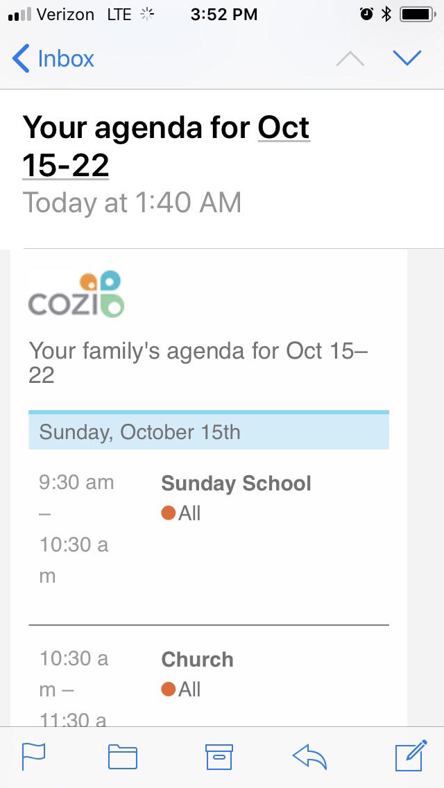The width and height of the screenshot is (444, 788).
Task: Tap the Today at 1:40 AM timestamp
Action: 132,203
